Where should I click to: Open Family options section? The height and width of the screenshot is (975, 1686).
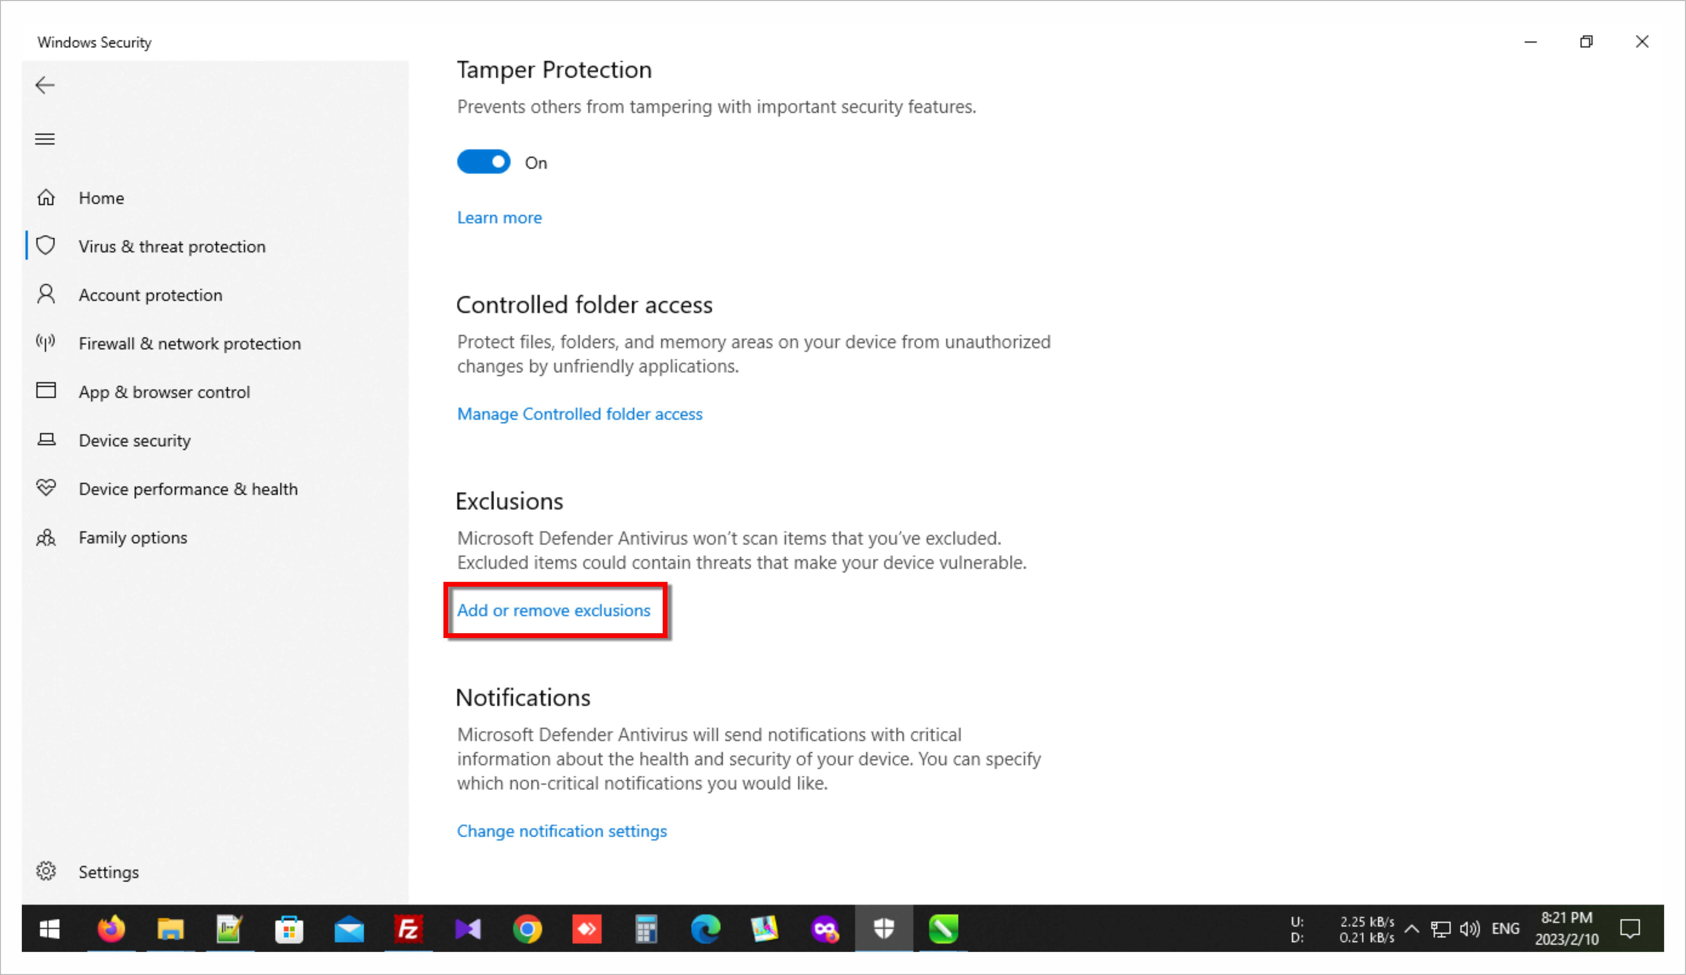[x=132, y=537]
